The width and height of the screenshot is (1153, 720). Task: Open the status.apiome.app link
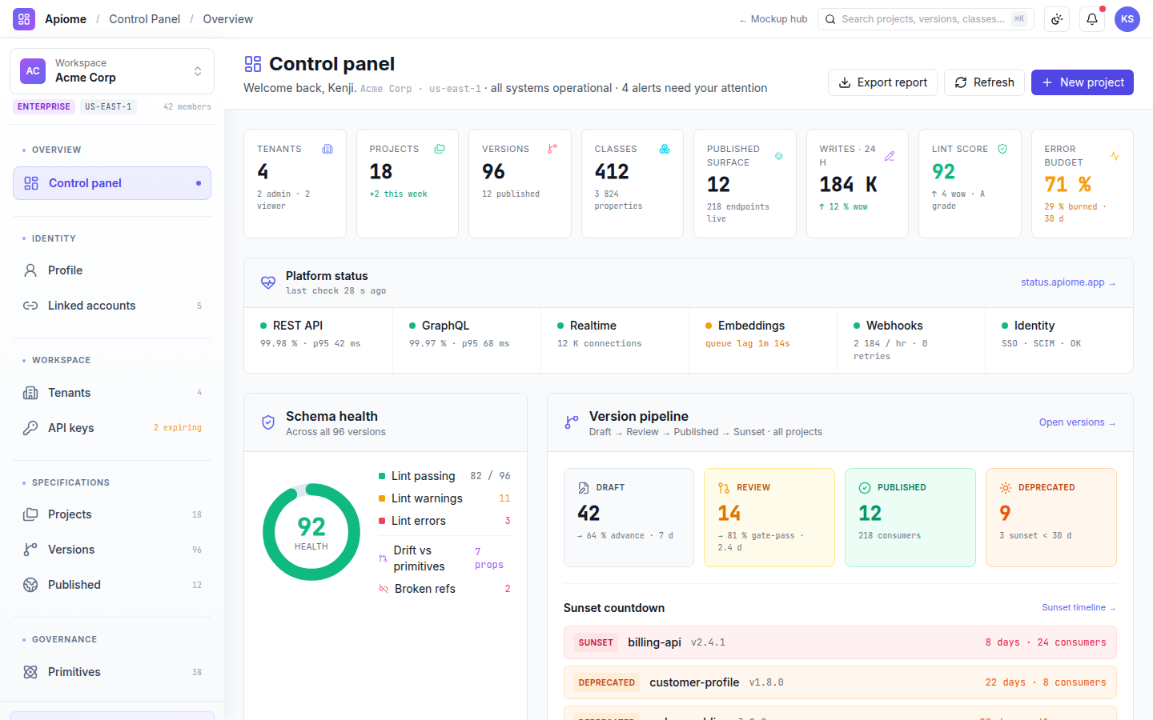coord(1068,282)
